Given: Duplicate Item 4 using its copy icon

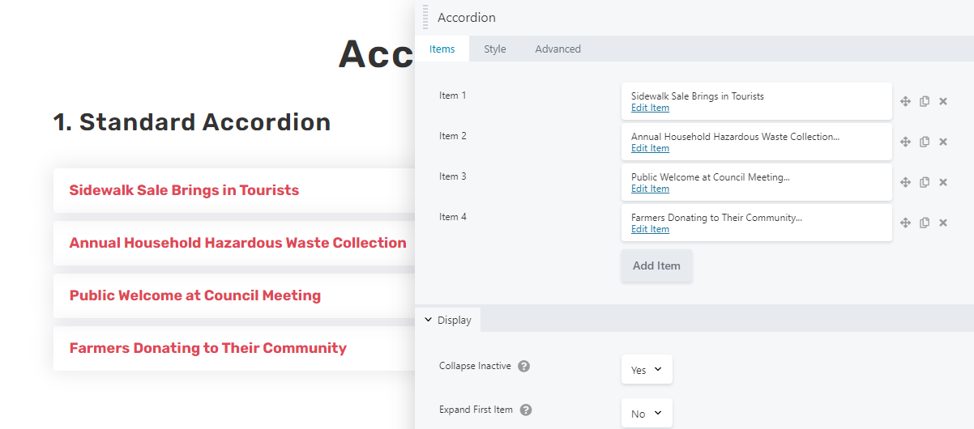Looking at the screenshot, I should tap(925, 223).
